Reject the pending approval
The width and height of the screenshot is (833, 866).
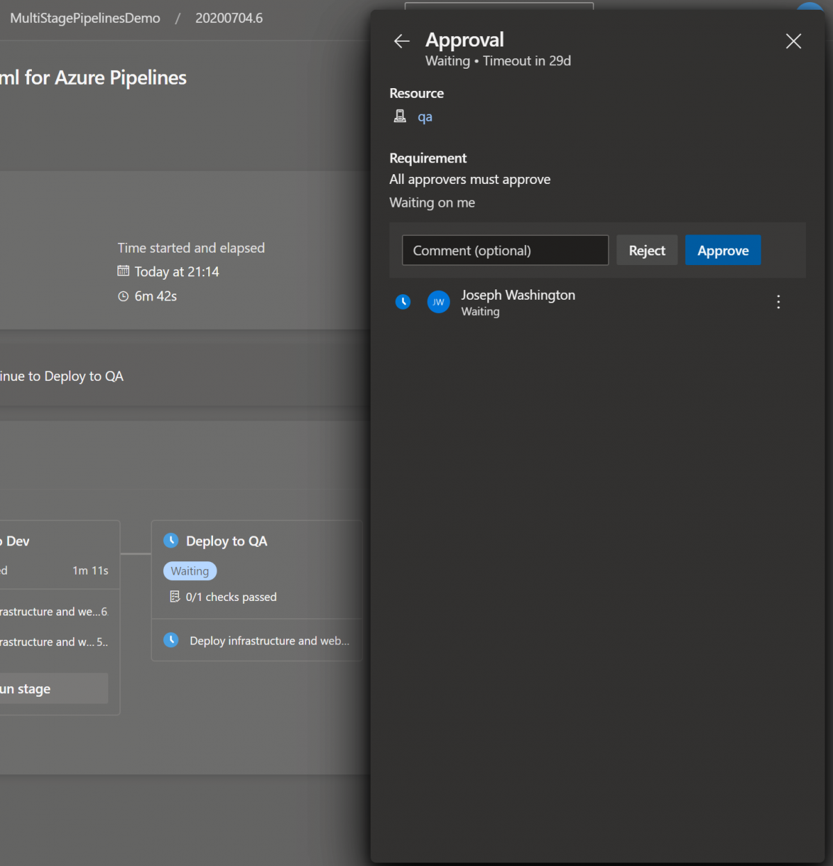pos(646,250)
